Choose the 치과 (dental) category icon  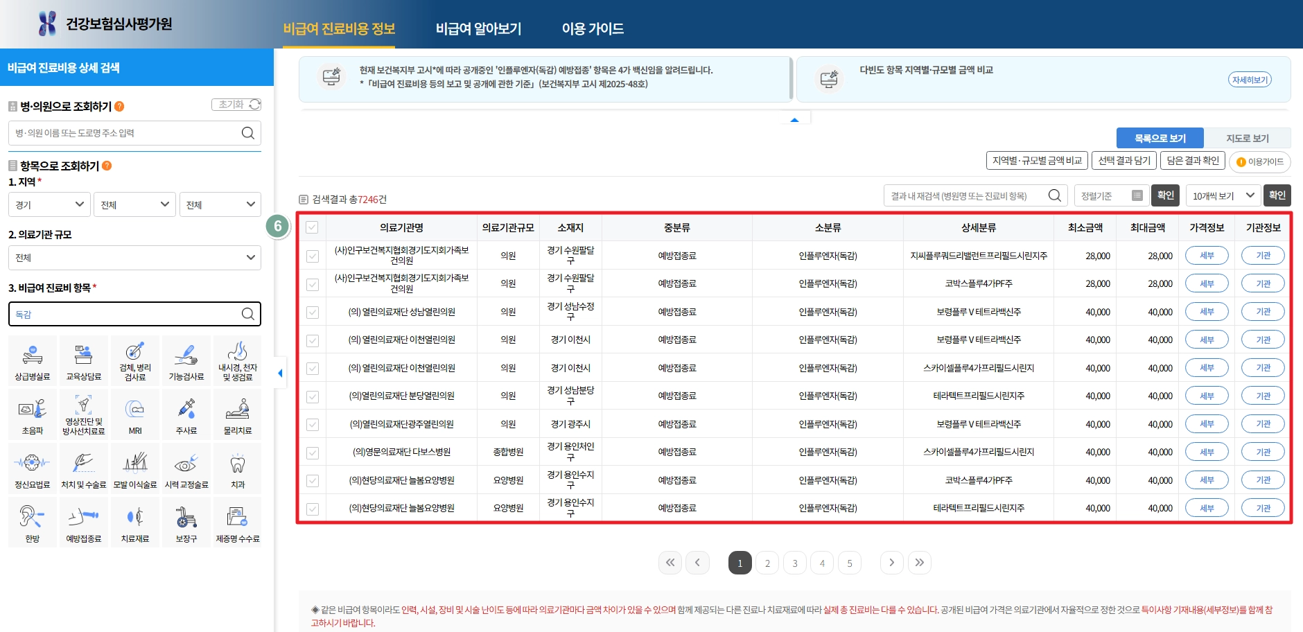[x=238, y=468]
